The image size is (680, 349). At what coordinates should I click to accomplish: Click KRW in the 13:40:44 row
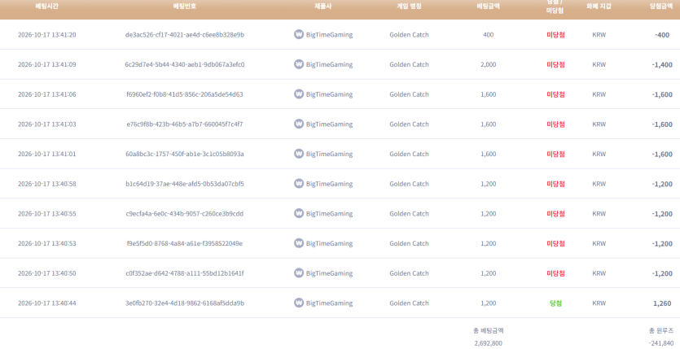click(x=599, y=303)
